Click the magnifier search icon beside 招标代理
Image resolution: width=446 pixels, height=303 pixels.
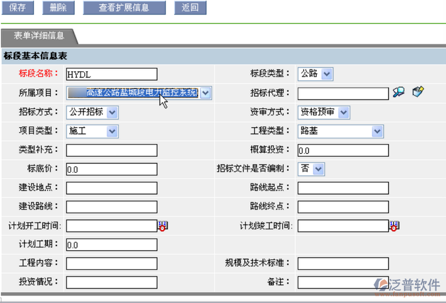pos(399,92)
